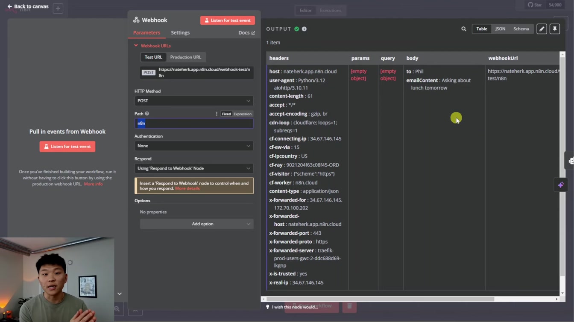574x322 pixels.
Task: Select the host header row
Action: click(303, 72)
